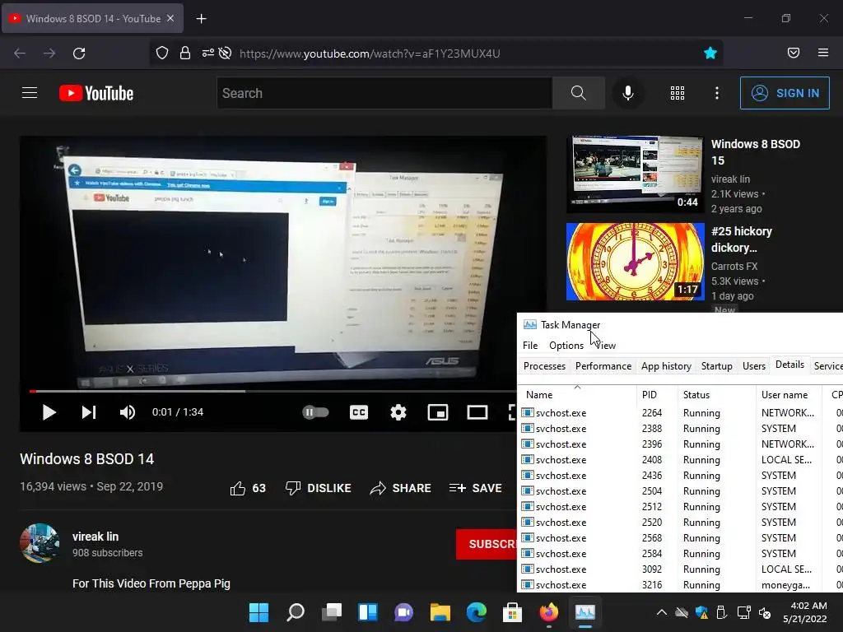This screenshot has height=632, width=843.
Task: Click the red SUBSCRIBE button
Action: 487,544
